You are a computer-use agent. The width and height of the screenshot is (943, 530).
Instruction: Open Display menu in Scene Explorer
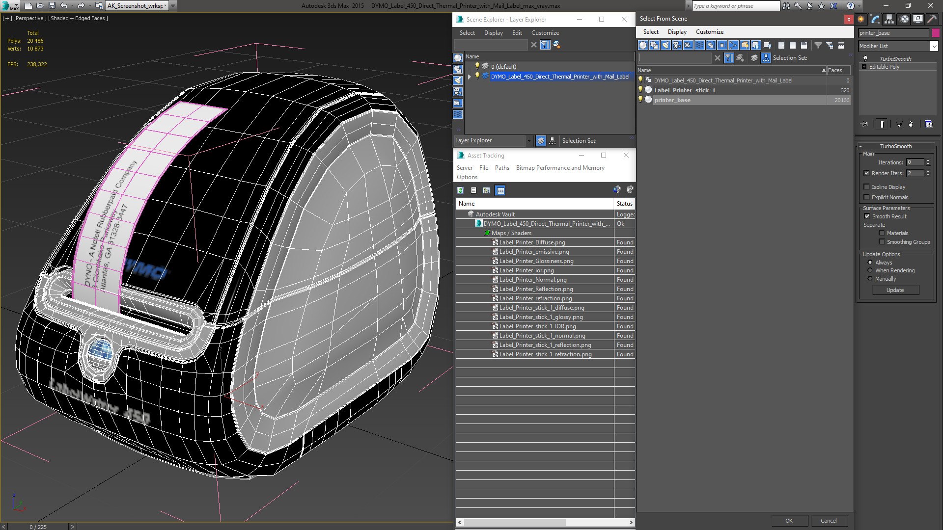[x=493, y=33]
